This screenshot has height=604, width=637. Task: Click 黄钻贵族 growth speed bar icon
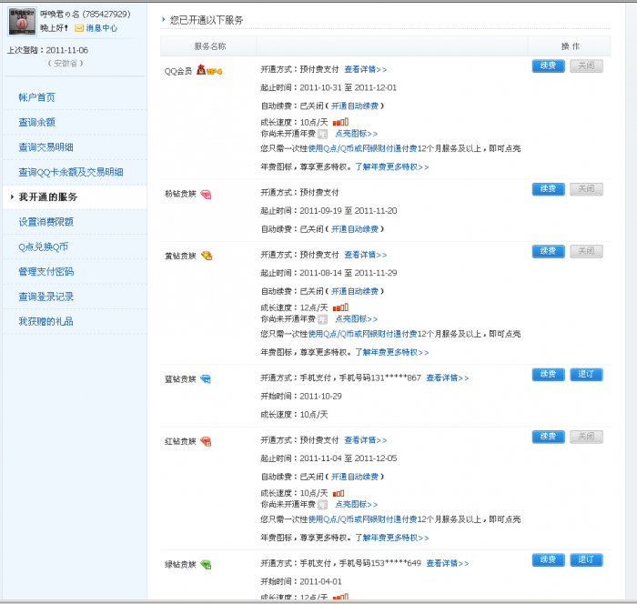pos(340,307)
